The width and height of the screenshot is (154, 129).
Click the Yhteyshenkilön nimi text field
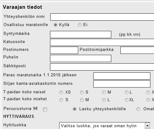tap(102, 17)
